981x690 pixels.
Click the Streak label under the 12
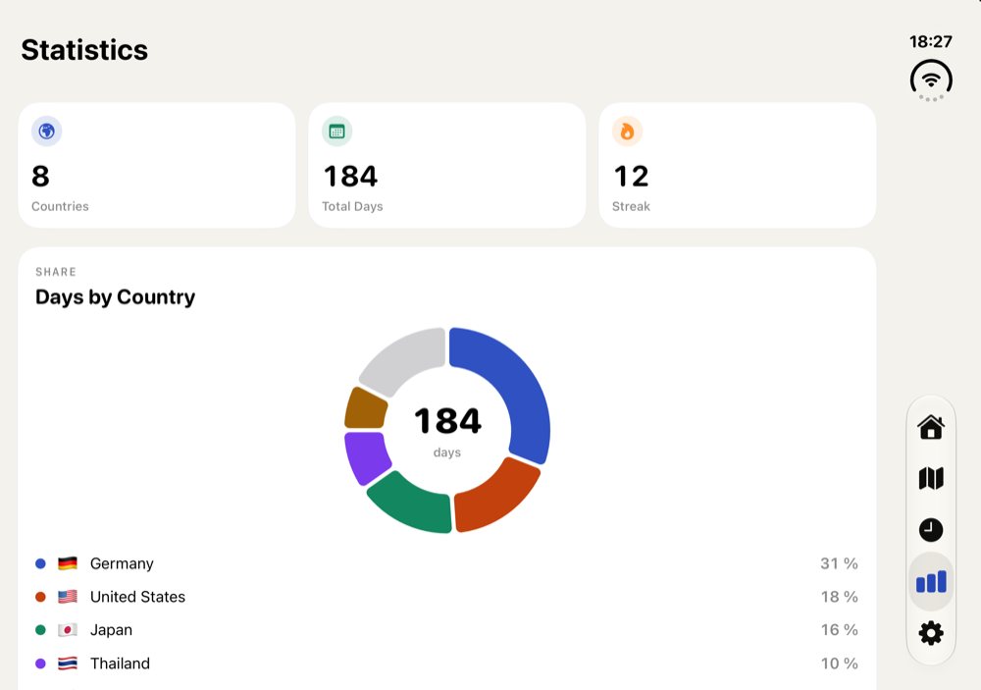click(x=631, y=206)
